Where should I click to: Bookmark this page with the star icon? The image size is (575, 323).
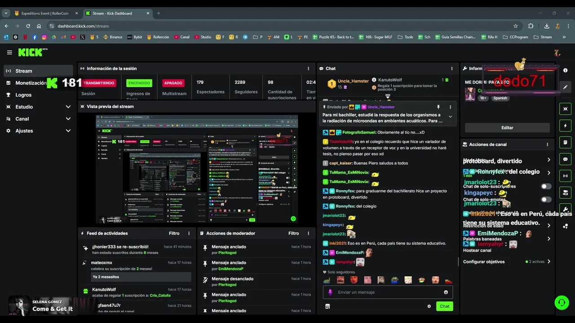click(516, 26)
